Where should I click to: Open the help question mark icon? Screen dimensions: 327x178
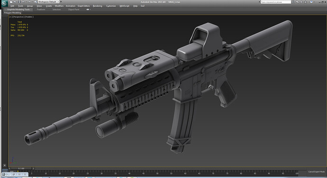(x=311, y=2)
